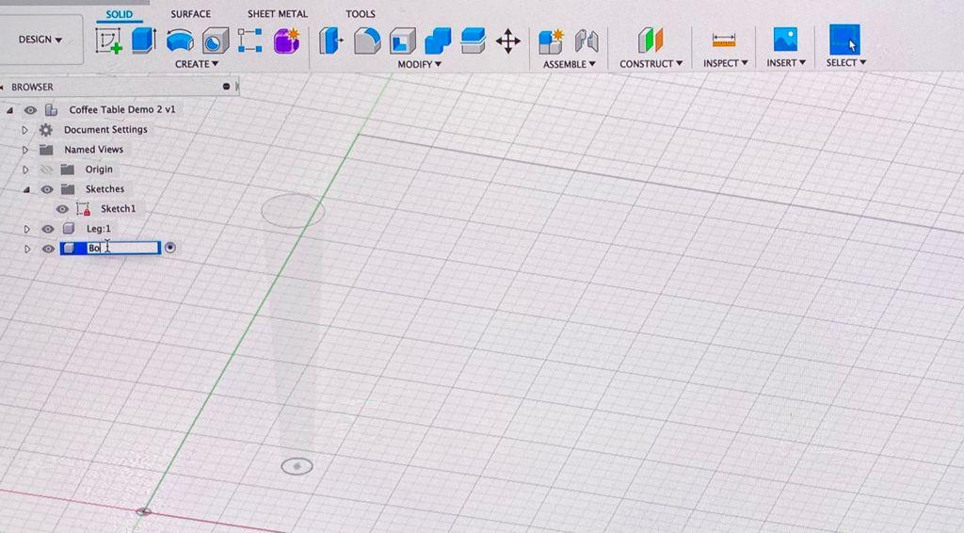Select the Create Sketch tool

pos(108,40)
